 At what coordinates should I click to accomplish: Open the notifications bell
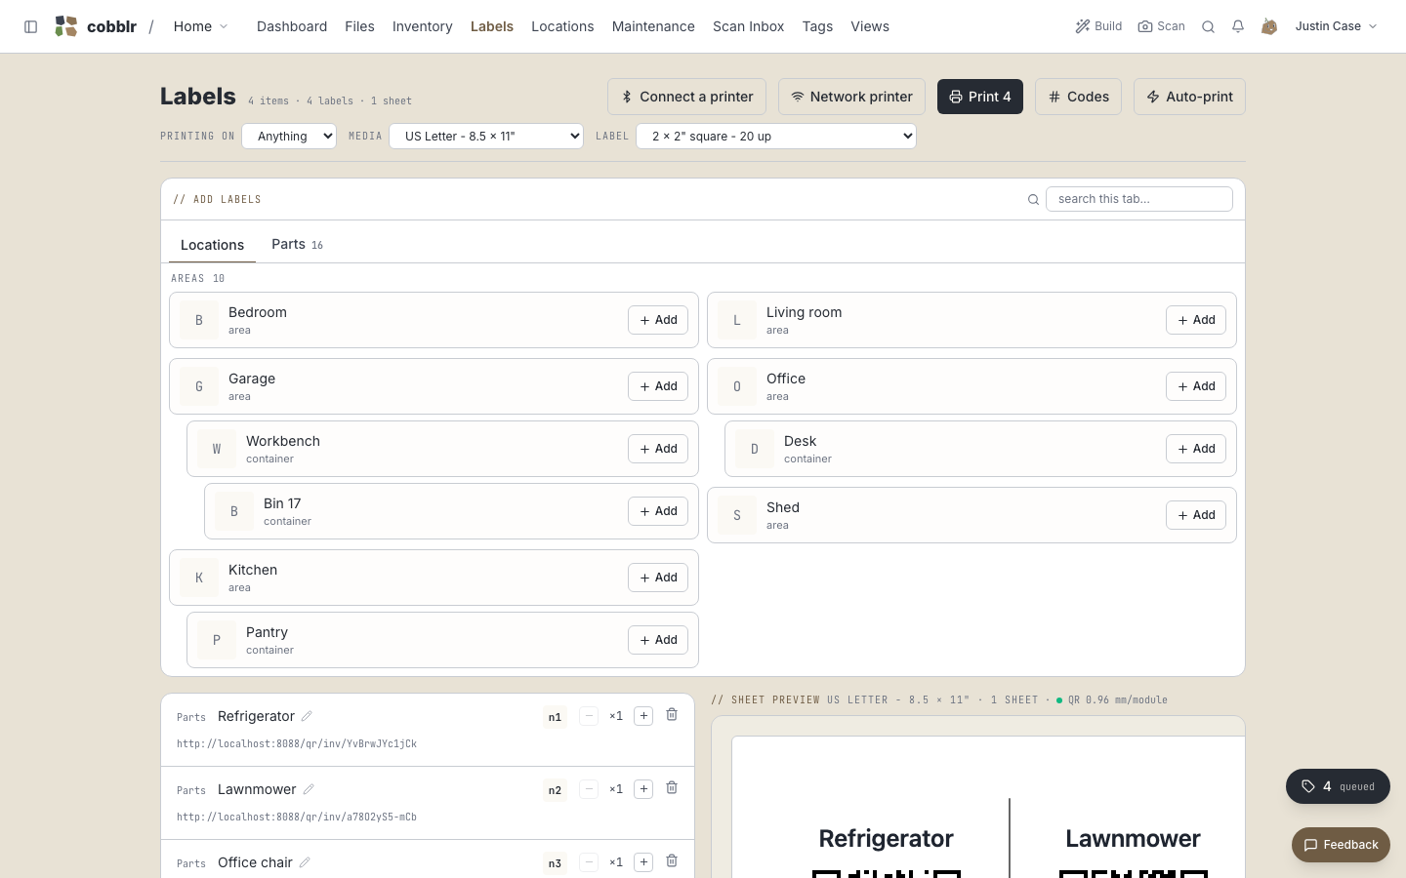tap(1238, 26)
